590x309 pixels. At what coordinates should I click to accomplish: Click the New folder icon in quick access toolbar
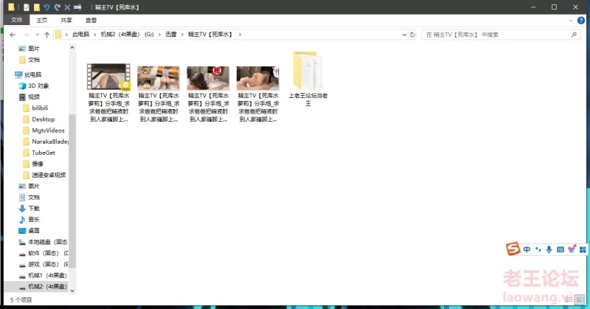(x=36, y=7)
